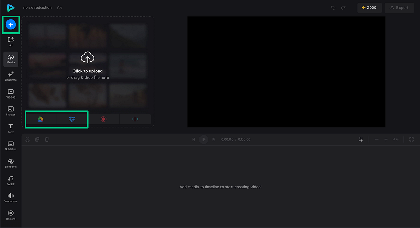Skip to the next frame
This screenshot has height=228, width=420.
click(214, 139)
